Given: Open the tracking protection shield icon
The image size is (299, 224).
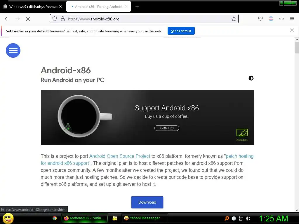Looking at the screenshot, I should click(x=55, y=19).
